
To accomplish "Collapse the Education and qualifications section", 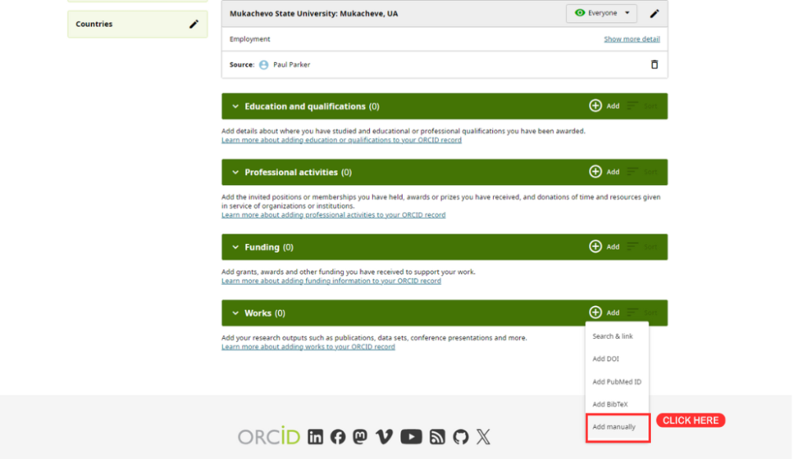I will [236, 107].
